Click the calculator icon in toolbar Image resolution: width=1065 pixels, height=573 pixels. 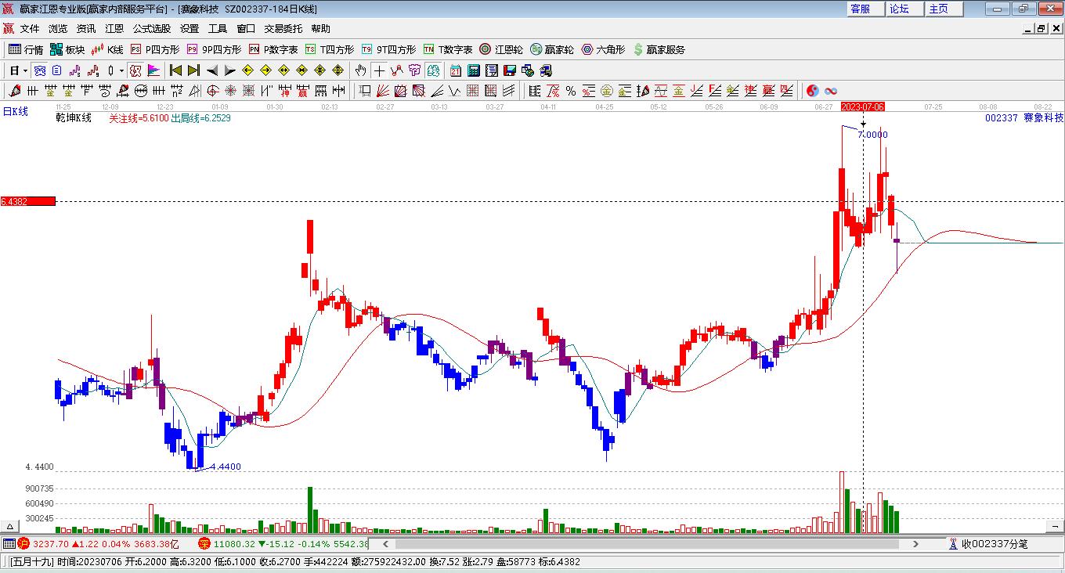[473, 70]
